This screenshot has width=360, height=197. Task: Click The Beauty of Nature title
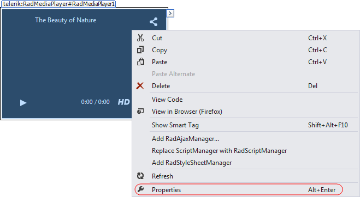click(x=66, y=20)
